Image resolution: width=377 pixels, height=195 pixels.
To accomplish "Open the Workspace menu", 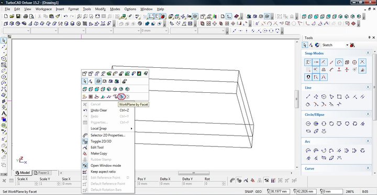I will point(43,9).
